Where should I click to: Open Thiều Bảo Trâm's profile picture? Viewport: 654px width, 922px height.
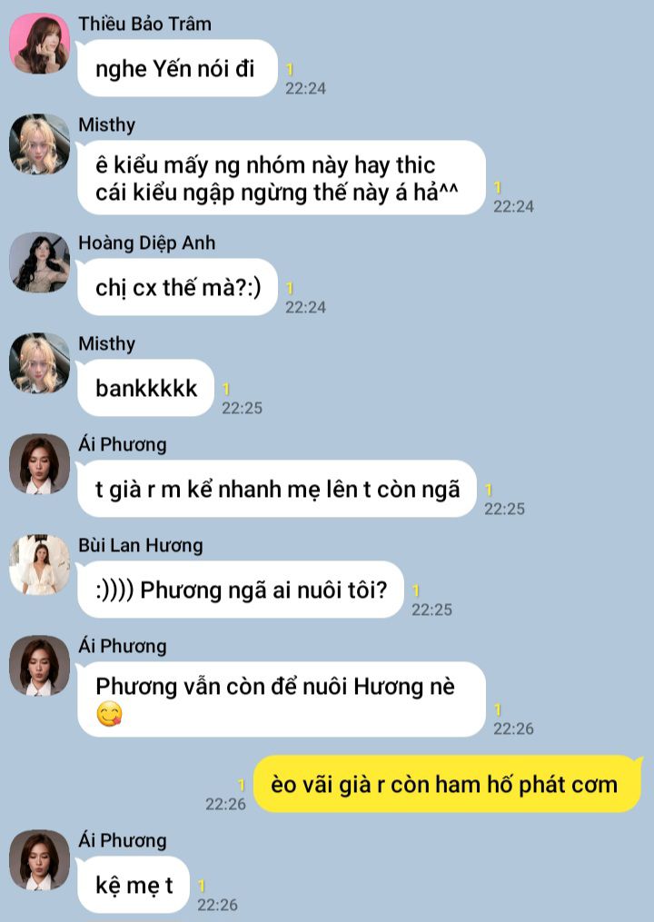pos(39,44)
